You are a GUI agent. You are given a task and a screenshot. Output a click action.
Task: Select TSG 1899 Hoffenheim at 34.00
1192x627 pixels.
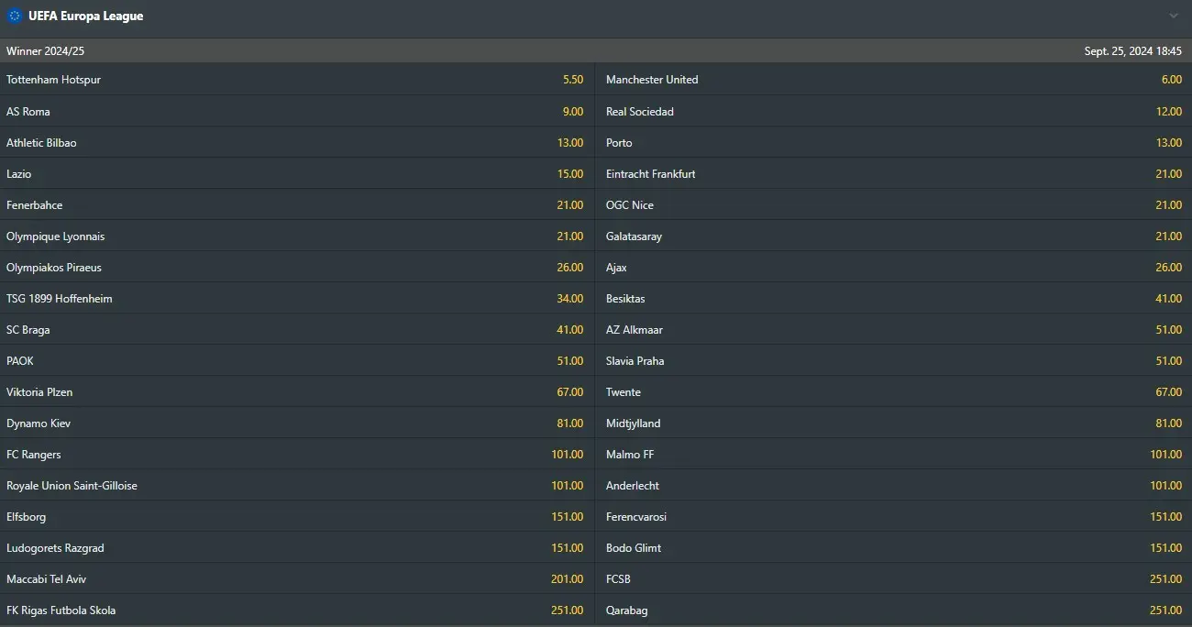coord(569,299)
